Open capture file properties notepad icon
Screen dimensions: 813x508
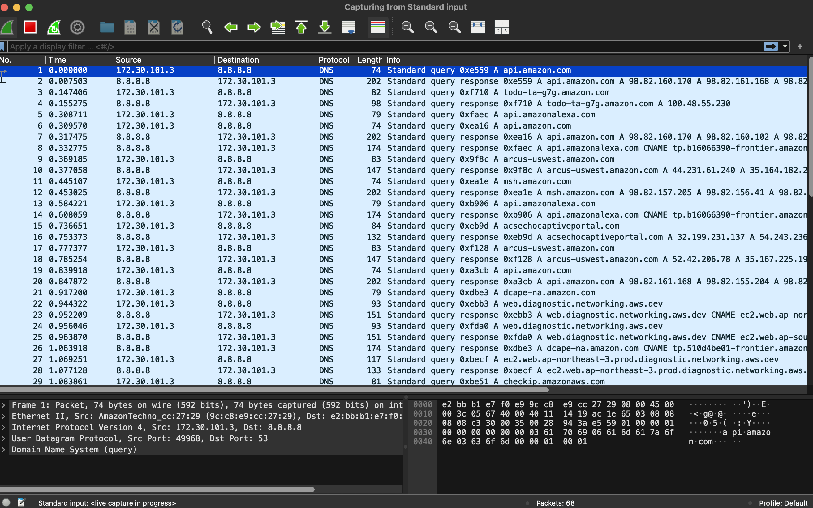pos(21,503)
